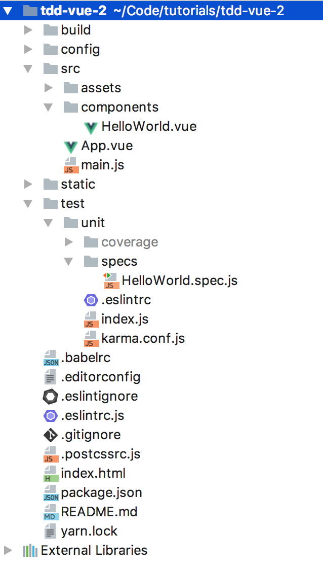Screen dimensions: 323x567
Task: Click the External Libraries bars icon
Action: click(30, 551)
